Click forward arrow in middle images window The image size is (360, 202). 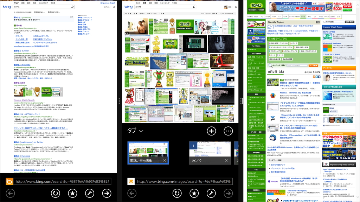[x=228, y=193]
